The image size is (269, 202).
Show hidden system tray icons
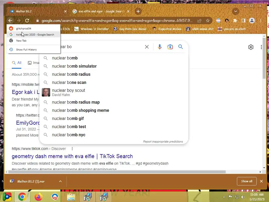point(224,197)
